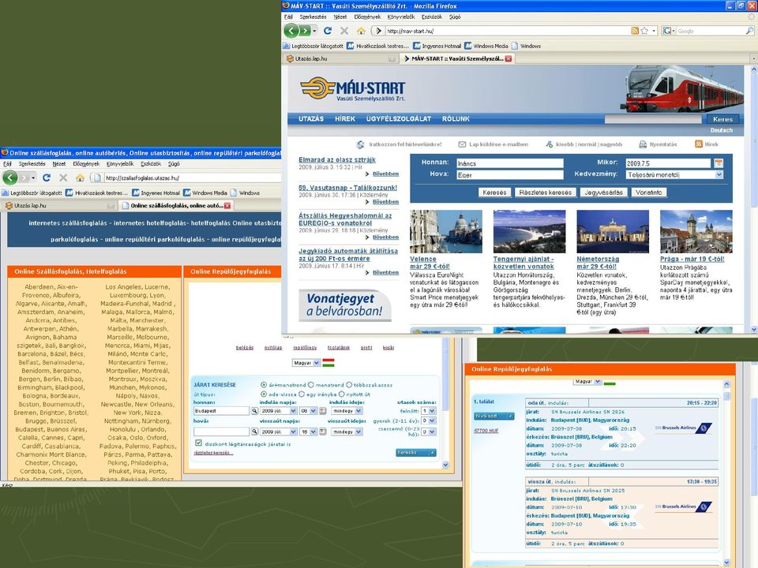Open the calendar icon for indulás napja
The image size is (758, 568).
coord(323,411)
